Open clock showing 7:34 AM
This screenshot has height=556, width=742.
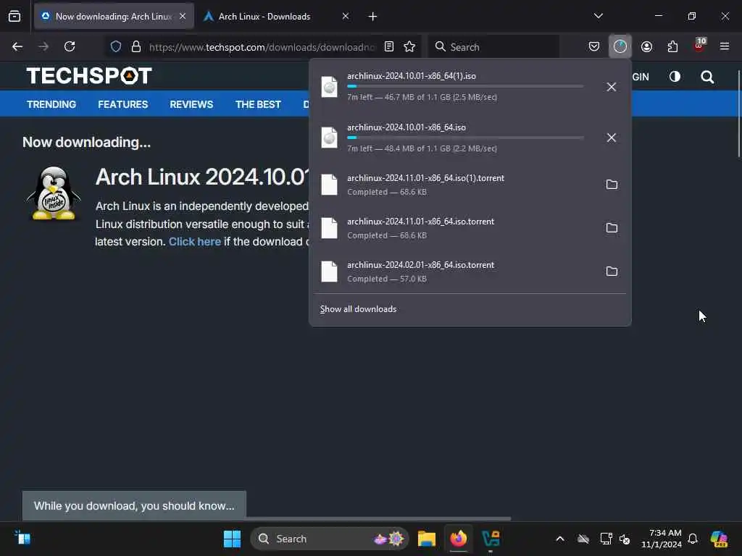662,539
